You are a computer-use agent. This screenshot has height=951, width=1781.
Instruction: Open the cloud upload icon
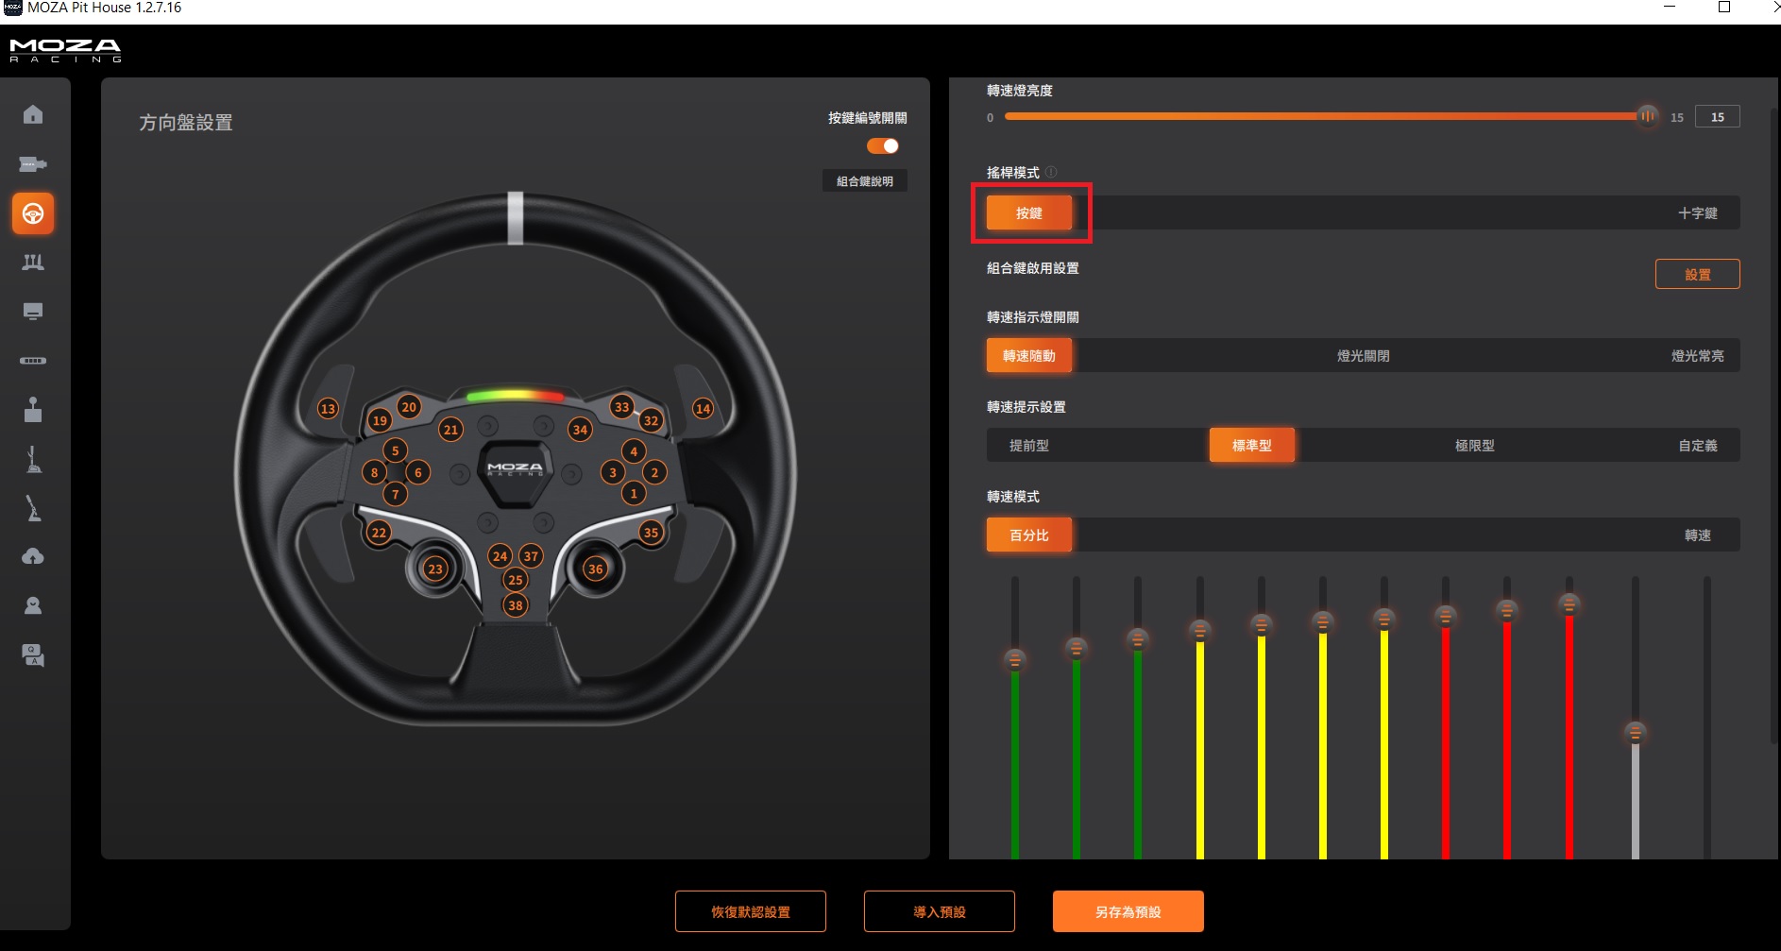33,557
